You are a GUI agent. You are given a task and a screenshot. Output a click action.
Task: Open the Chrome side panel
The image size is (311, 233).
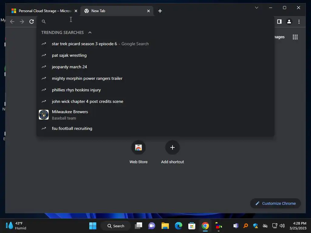pyautogui.click(x=279, y=22)
